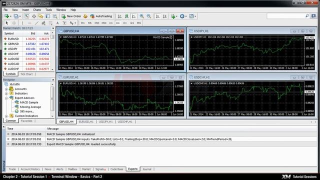Click the search magnifier icon

307,16
